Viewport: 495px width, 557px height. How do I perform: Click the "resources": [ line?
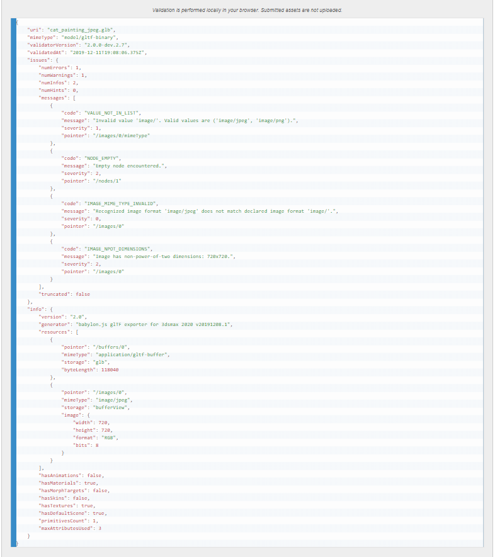[59, 332]
